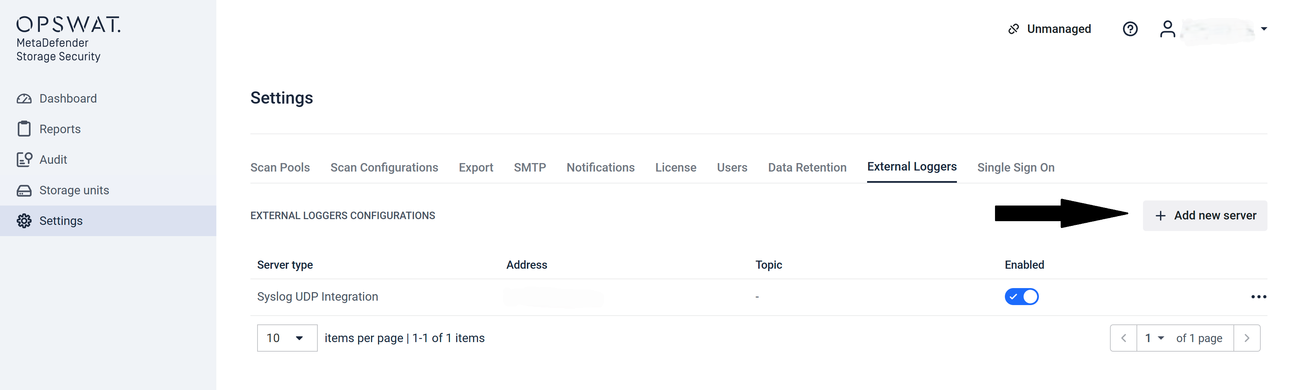Screen dimensions: 1293x390
Task: Open Storage units in the sidebar
Action: click(108, 191)
